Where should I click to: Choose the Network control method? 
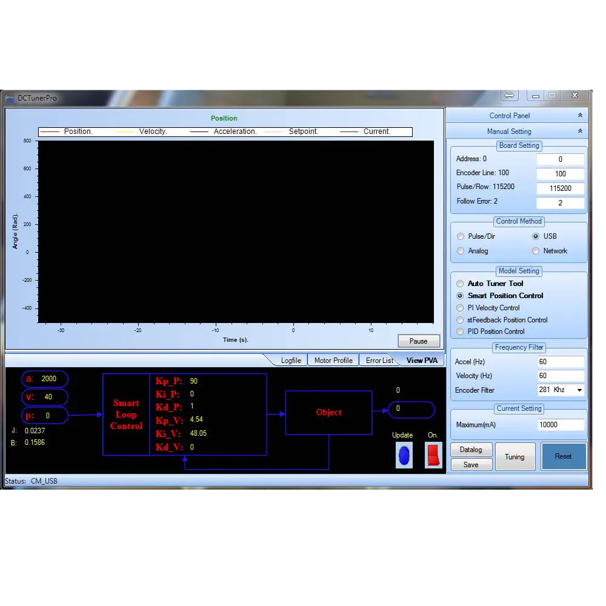click(x=536, y=251)
